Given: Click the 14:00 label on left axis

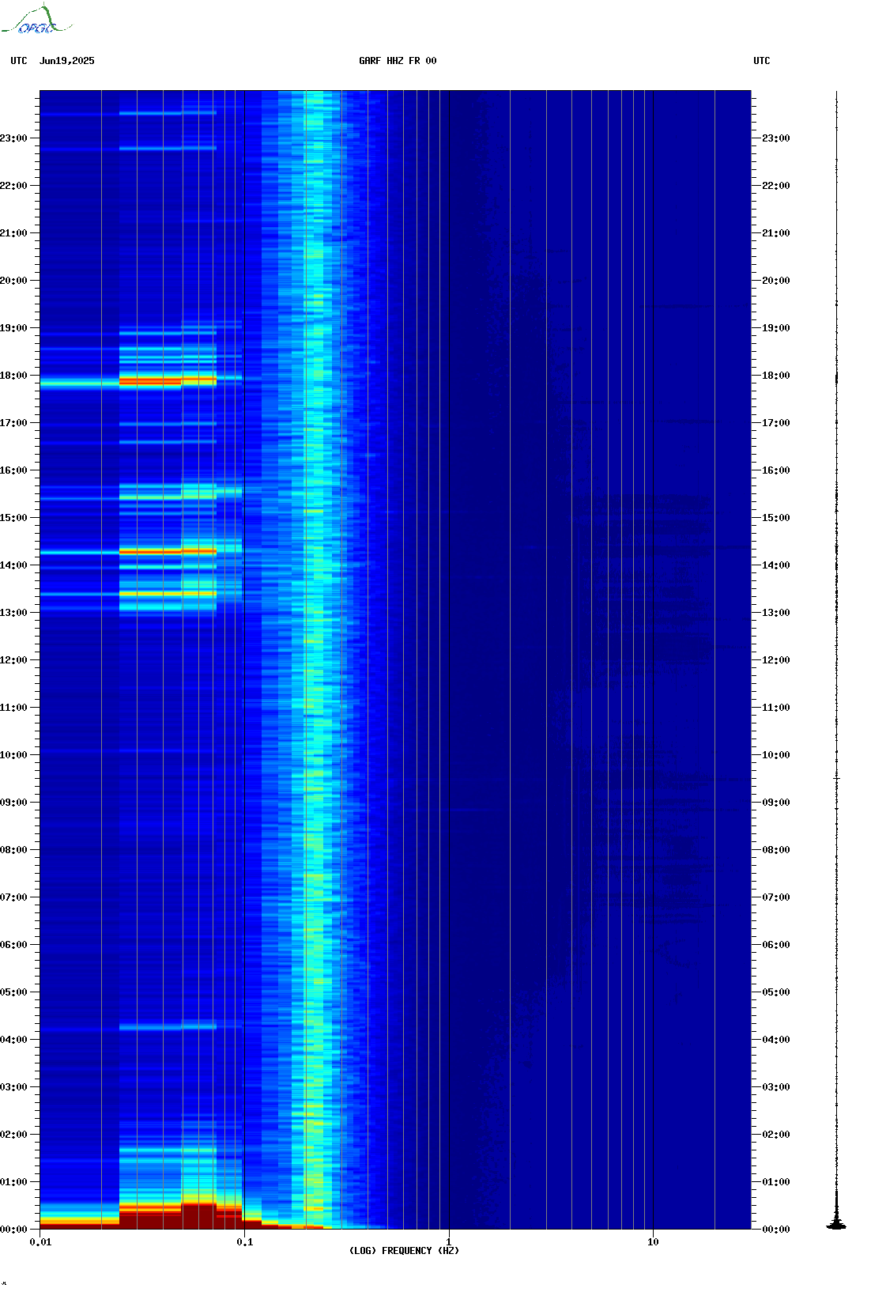Looking at the screenshot, I should (13, 565).
